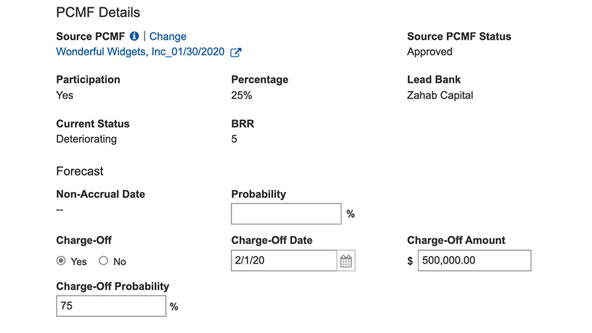The width and height of the screenshot is (592, 333).
Task: Select No for Charge-Off
Action: [104, 261]
